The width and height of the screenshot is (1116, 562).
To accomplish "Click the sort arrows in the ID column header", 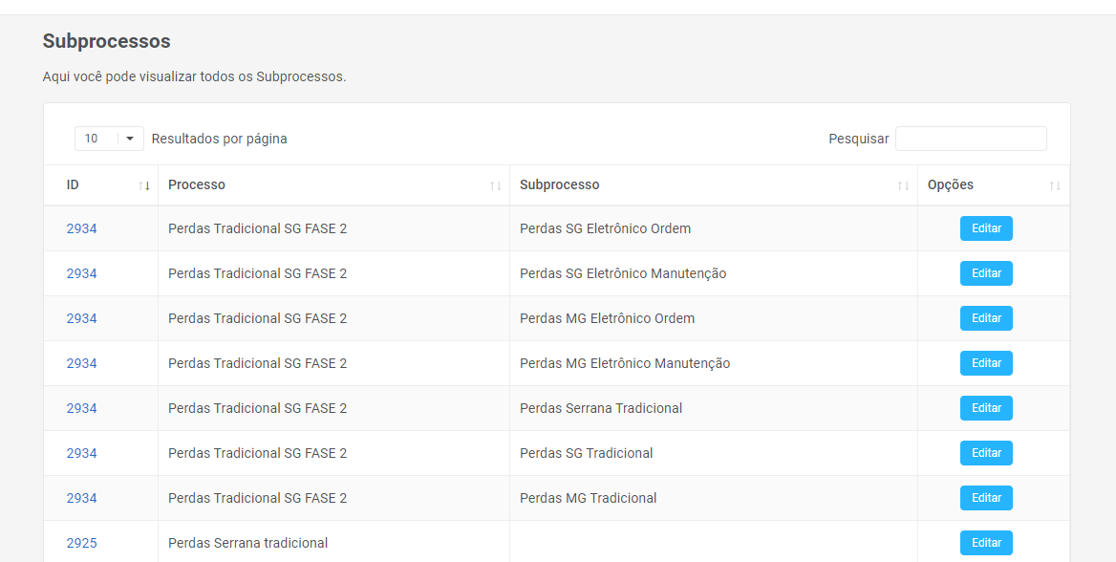I will (144, 185).
